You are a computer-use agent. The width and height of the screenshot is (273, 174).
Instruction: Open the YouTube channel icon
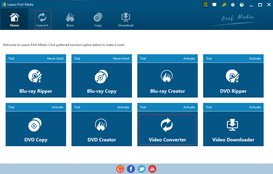click(x=152, y=169)
